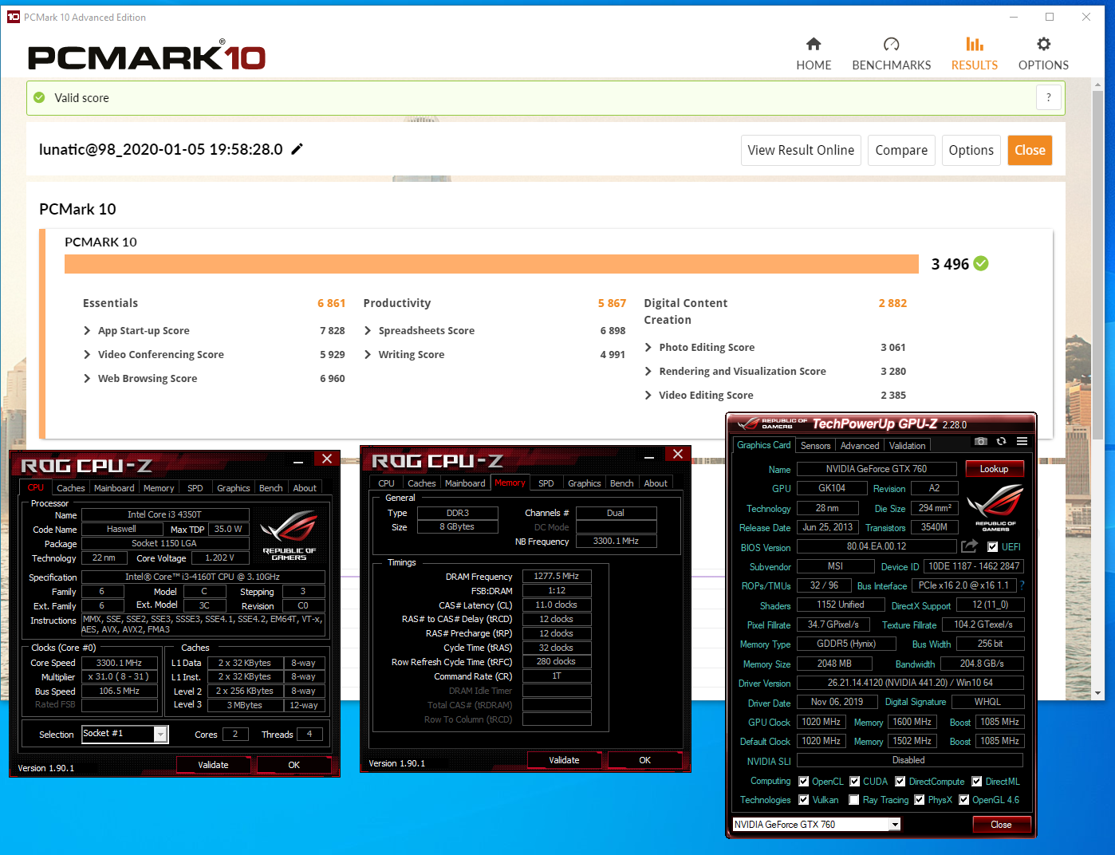Click Bus Interface question mark in GPU-Z
1115x855 pixels.
click(1022, 585)
